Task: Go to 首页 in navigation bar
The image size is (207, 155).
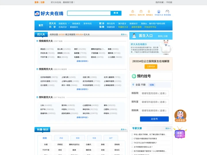Action: tap(41, 25)
